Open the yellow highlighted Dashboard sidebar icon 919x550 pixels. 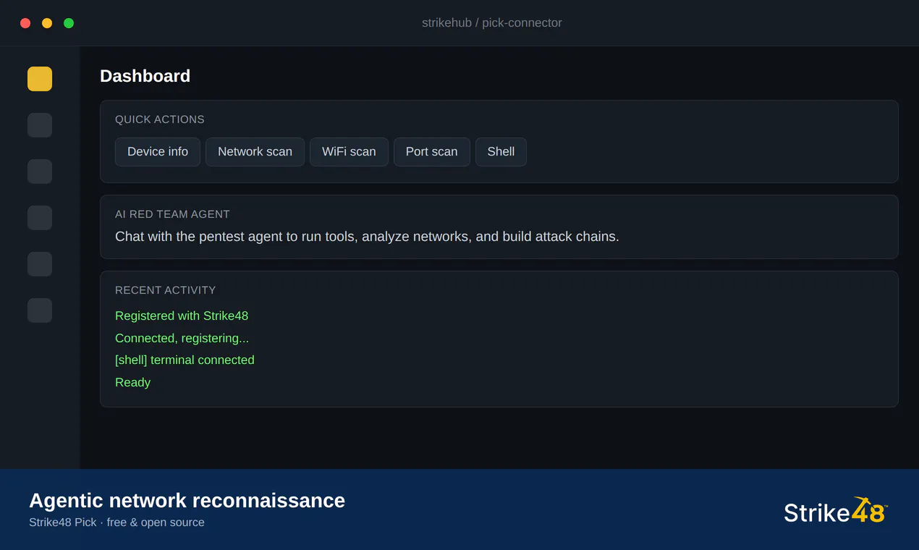pos(40,79)
